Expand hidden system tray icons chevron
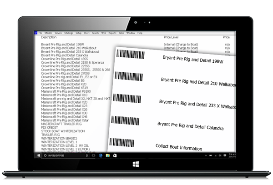The image size is (273, 185). tap(206, 155)
